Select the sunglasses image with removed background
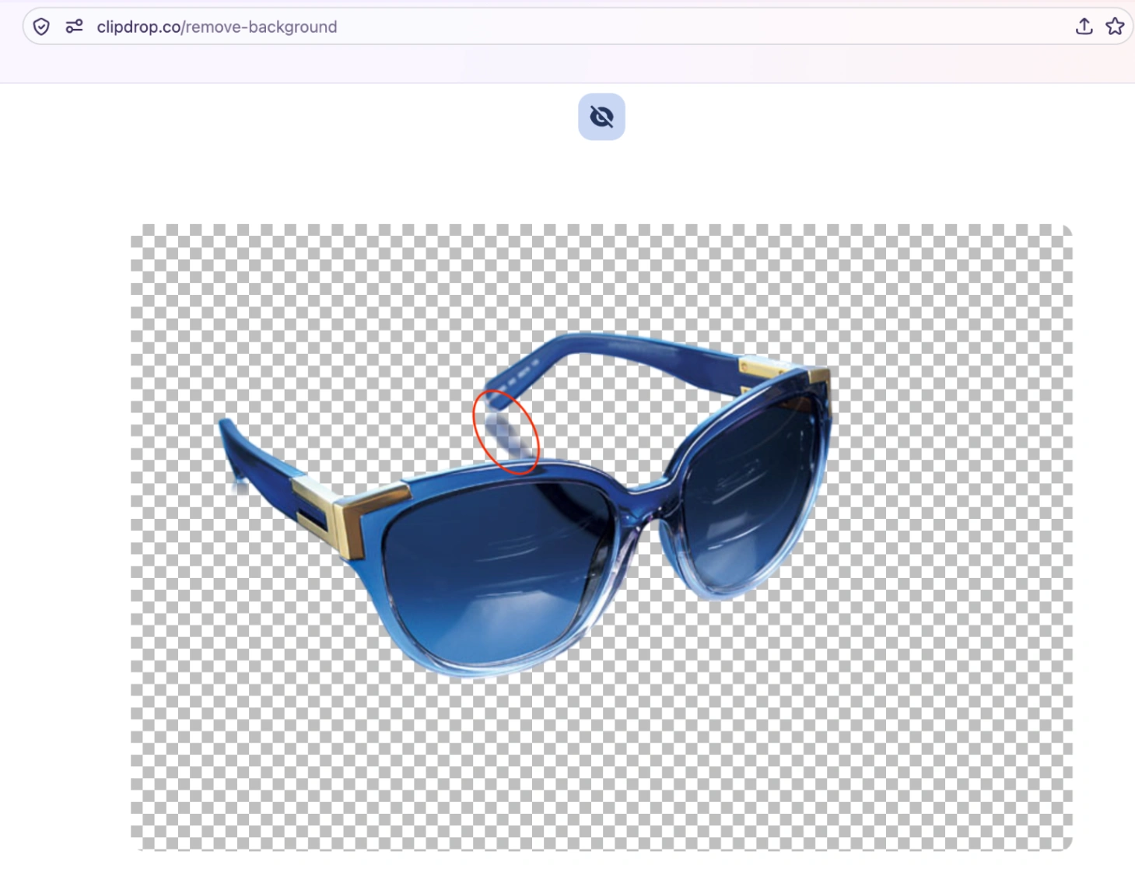The image size is (1135, 869). coord(601,538)
